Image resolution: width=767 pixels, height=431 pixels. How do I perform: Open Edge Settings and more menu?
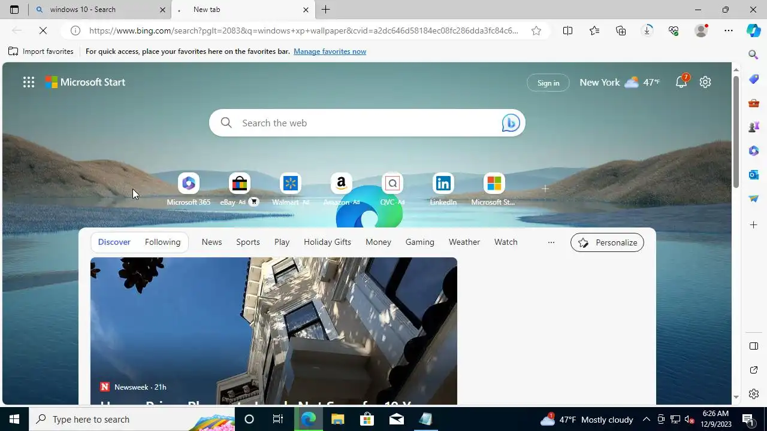pos(728,31)
